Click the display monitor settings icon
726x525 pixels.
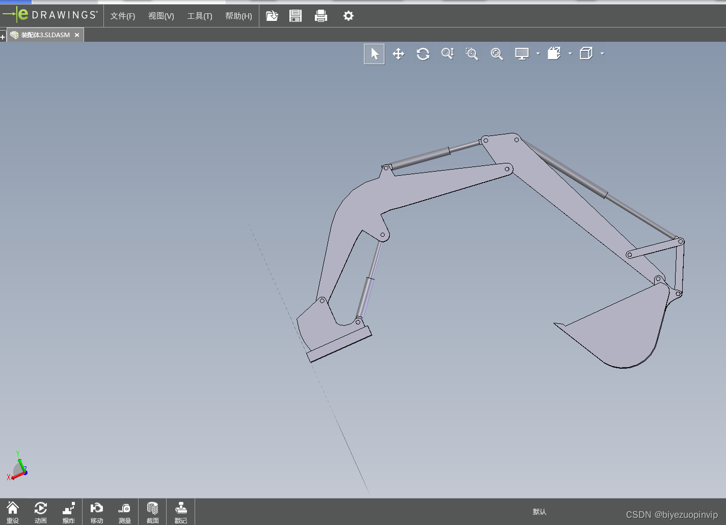click(x=522, y=53)
